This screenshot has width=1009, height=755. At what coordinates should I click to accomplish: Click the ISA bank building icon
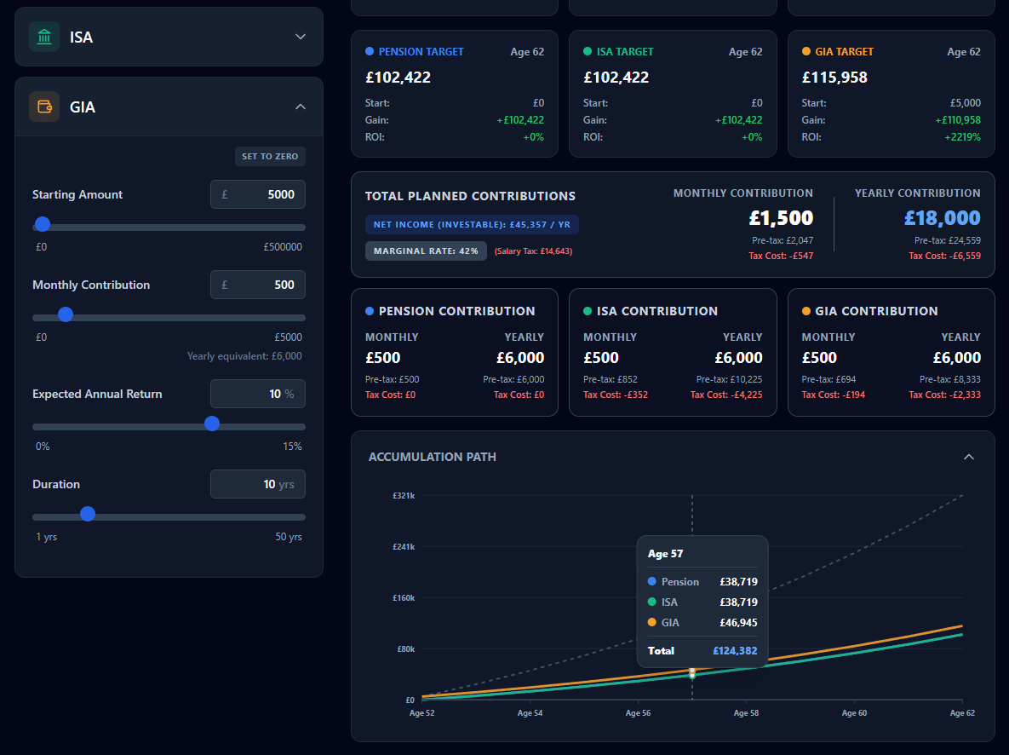coord(44,37)
